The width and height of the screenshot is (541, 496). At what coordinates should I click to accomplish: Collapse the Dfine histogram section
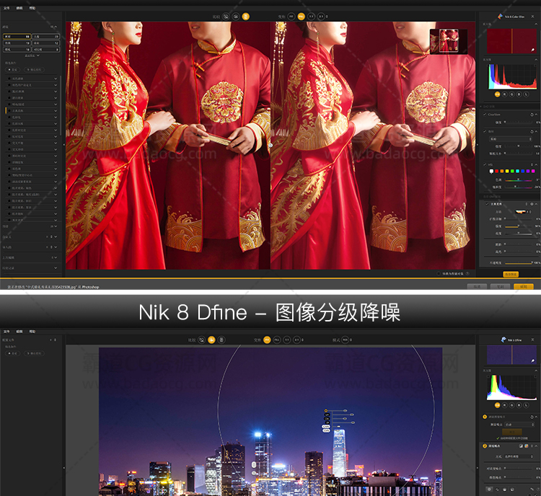click(536, 371)
